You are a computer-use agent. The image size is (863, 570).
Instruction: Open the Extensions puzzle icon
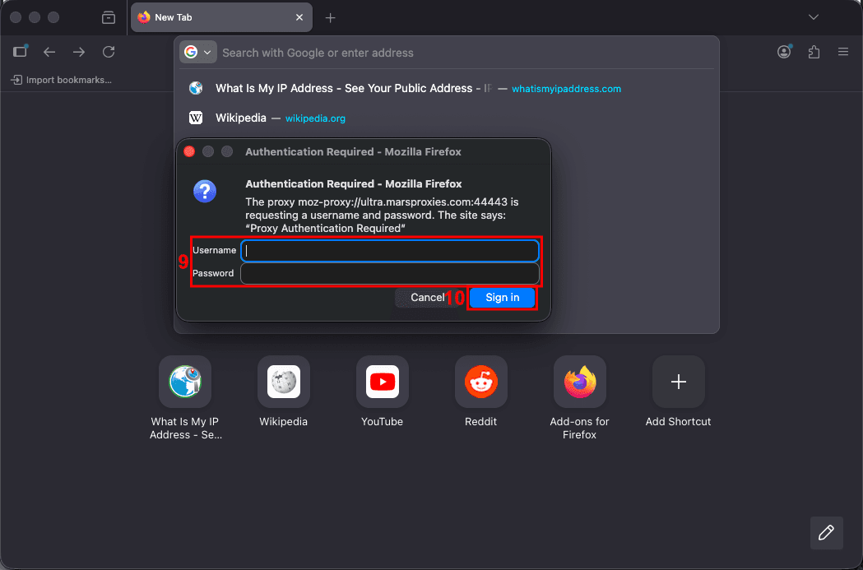point(814,53)
